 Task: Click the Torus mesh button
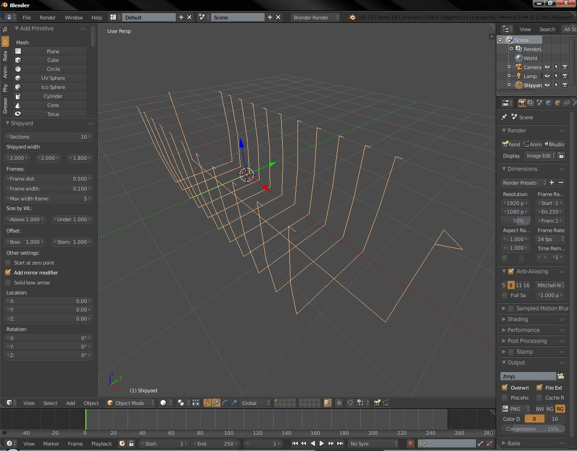[53, 114]
